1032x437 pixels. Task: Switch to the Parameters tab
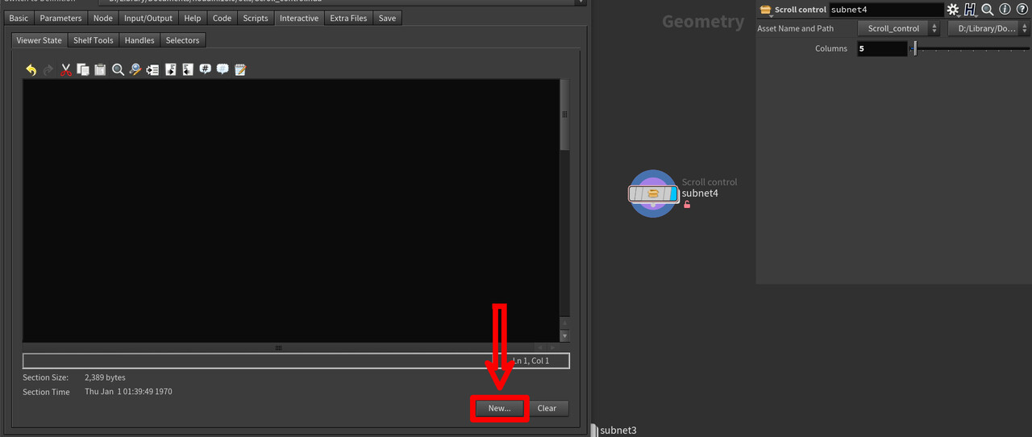coord(60,18)
